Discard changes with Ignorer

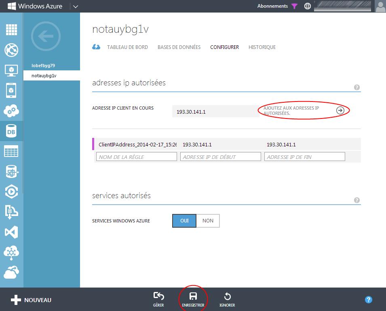[x=227, y=299]
